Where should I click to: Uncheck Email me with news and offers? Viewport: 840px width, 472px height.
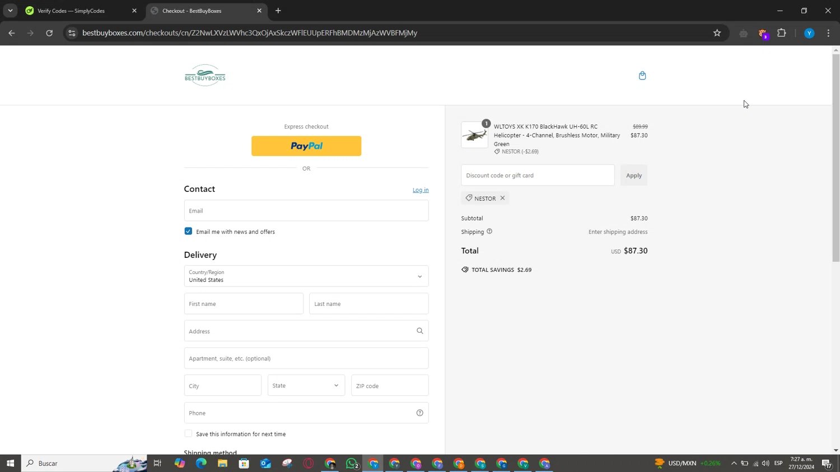coord(188,231)
